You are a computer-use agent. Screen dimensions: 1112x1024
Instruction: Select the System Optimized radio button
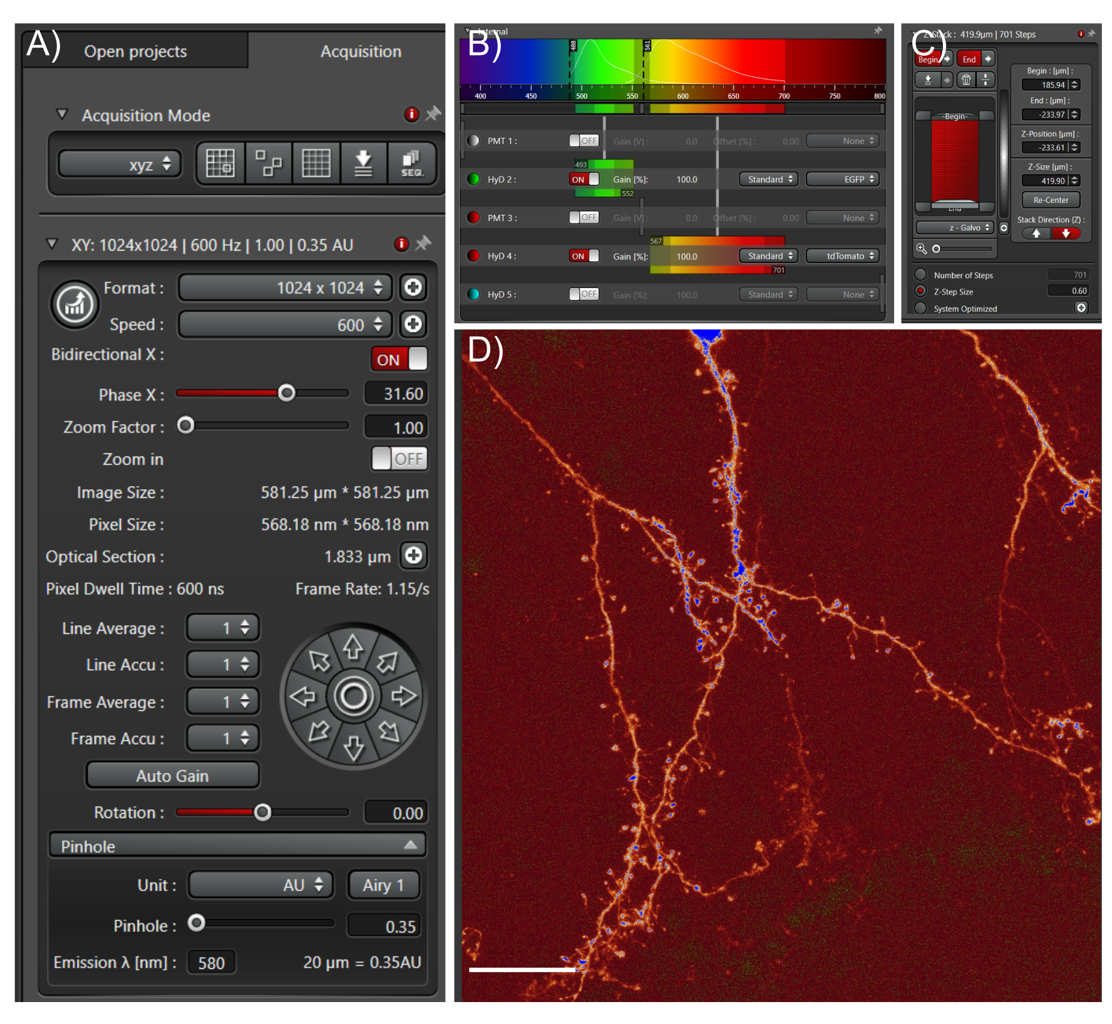click(x=920, y=308)
